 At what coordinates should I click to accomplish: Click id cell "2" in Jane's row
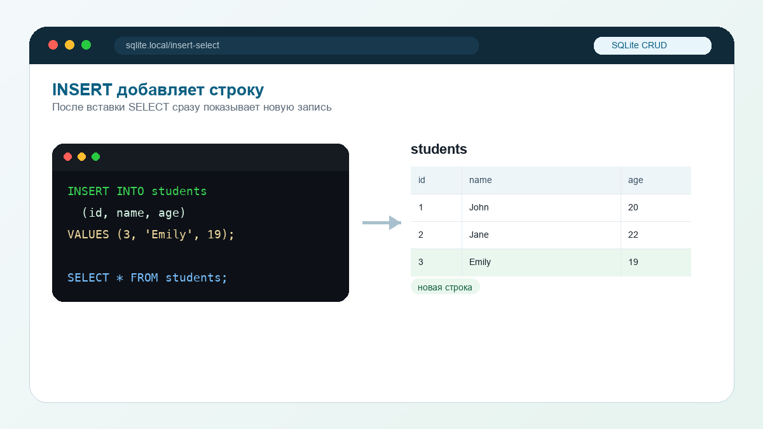point(436,235)
